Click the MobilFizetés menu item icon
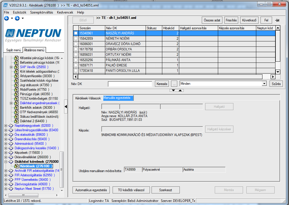This screenshot has width=289, height=205. (16, 90)
